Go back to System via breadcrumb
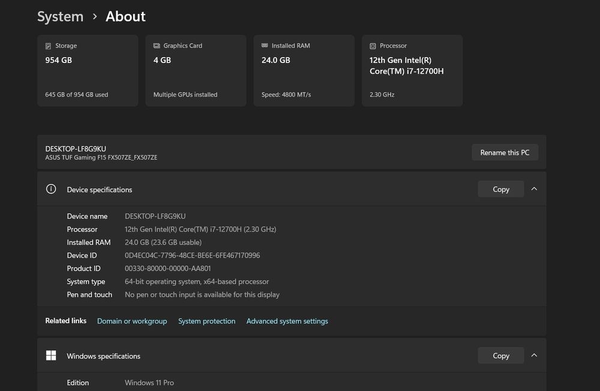The image size is (600, 391). coord(60,17)
